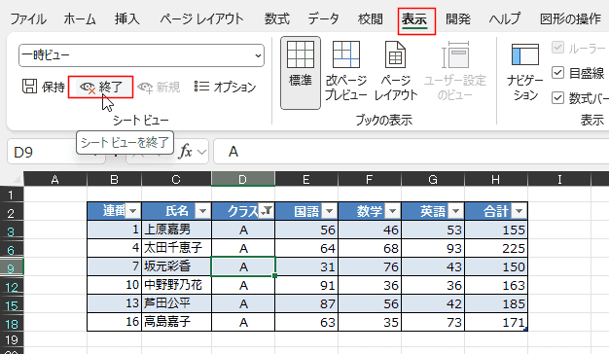Expand 氏名 column filter arrow
This screenshot has height=354, width=609.
202,211
